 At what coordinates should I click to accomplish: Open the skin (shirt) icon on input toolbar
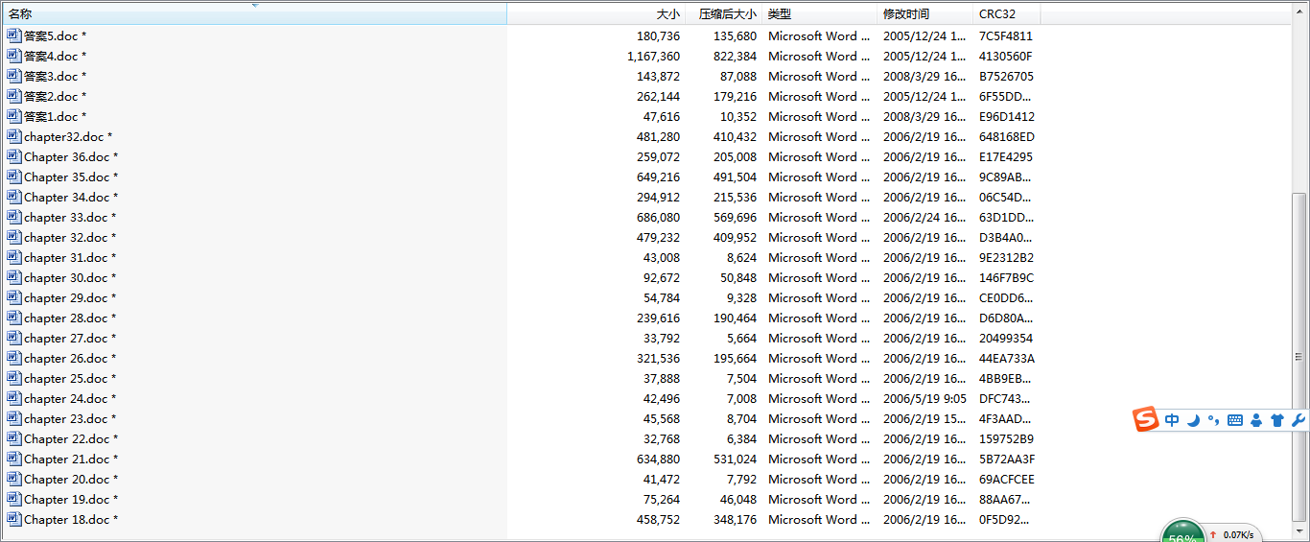click(1276, 420)
